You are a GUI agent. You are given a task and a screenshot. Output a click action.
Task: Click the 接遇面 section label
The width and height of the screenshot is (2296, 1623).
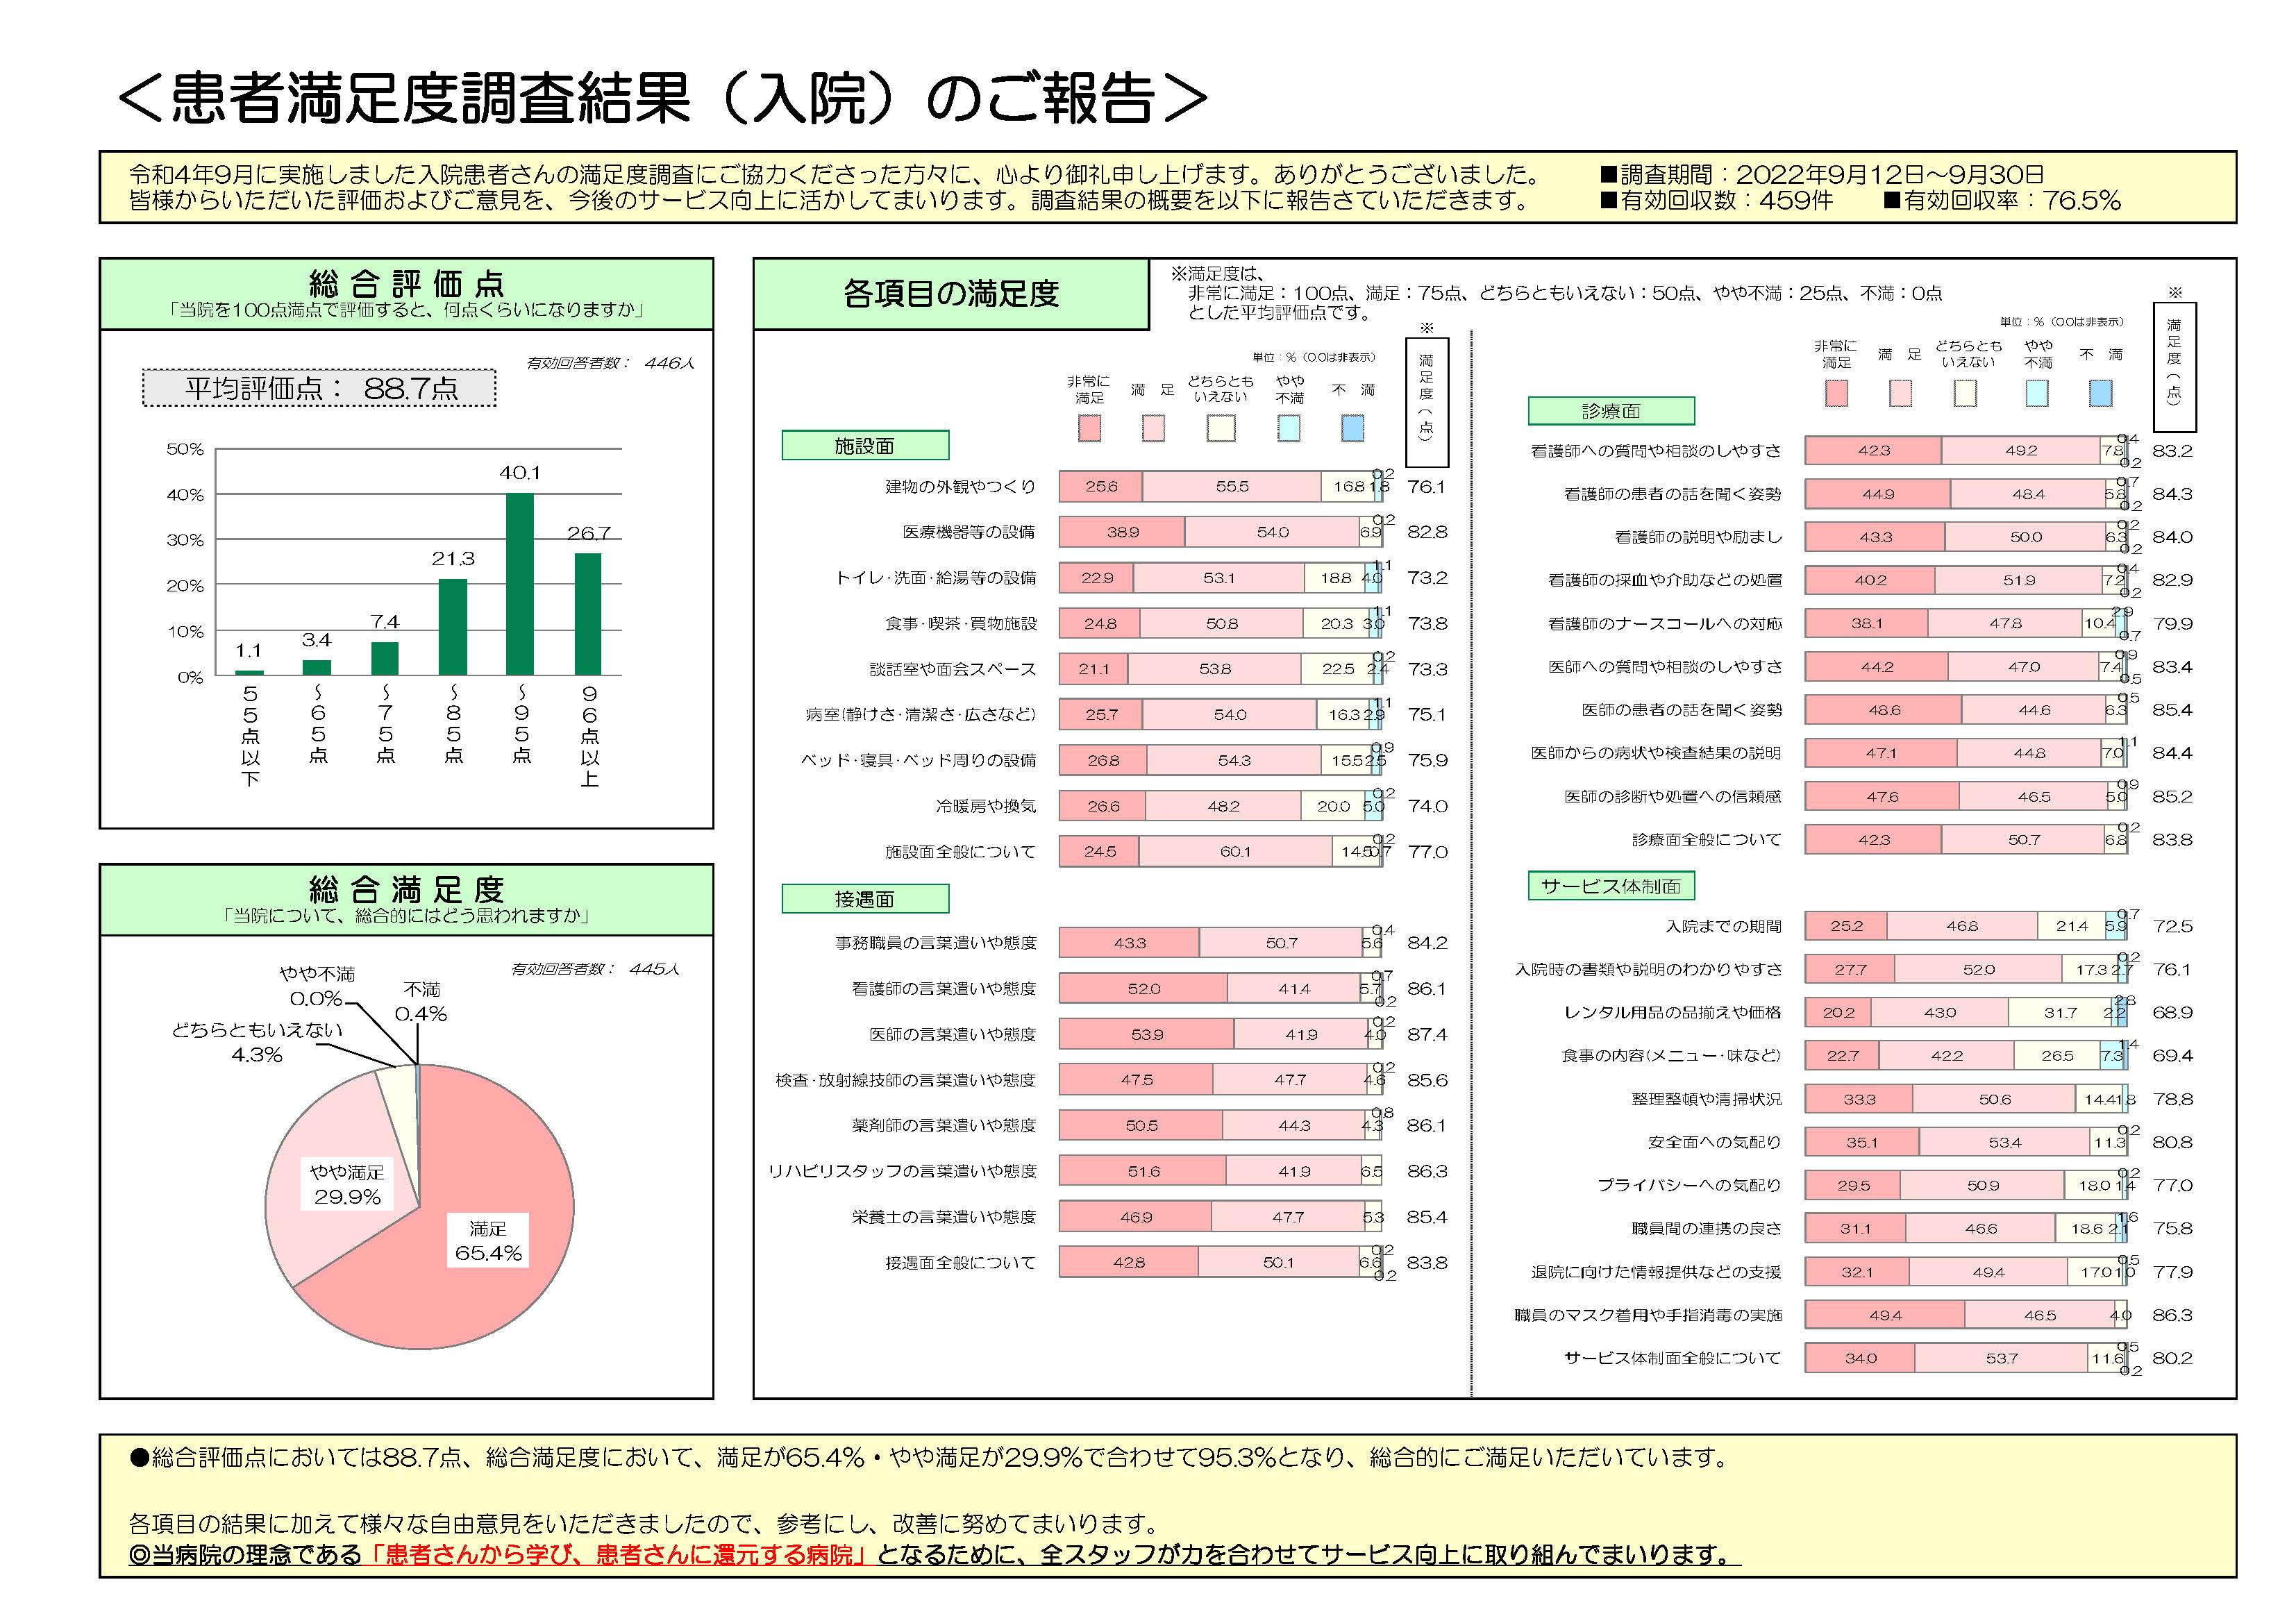(865, 899)
